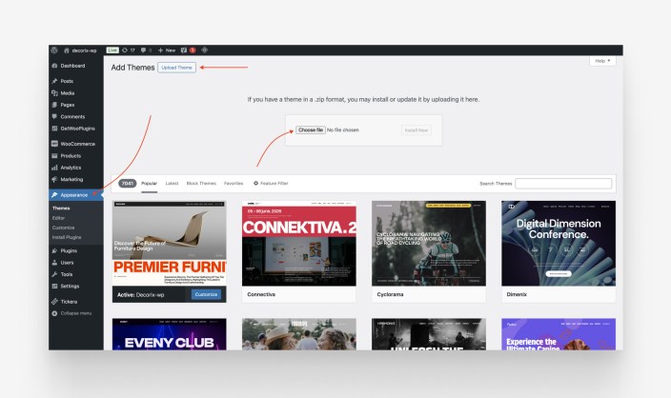Click the 7041 theme count badge
Image resolution: width=671 pixels, height=398 pixels.
(127, 184)
